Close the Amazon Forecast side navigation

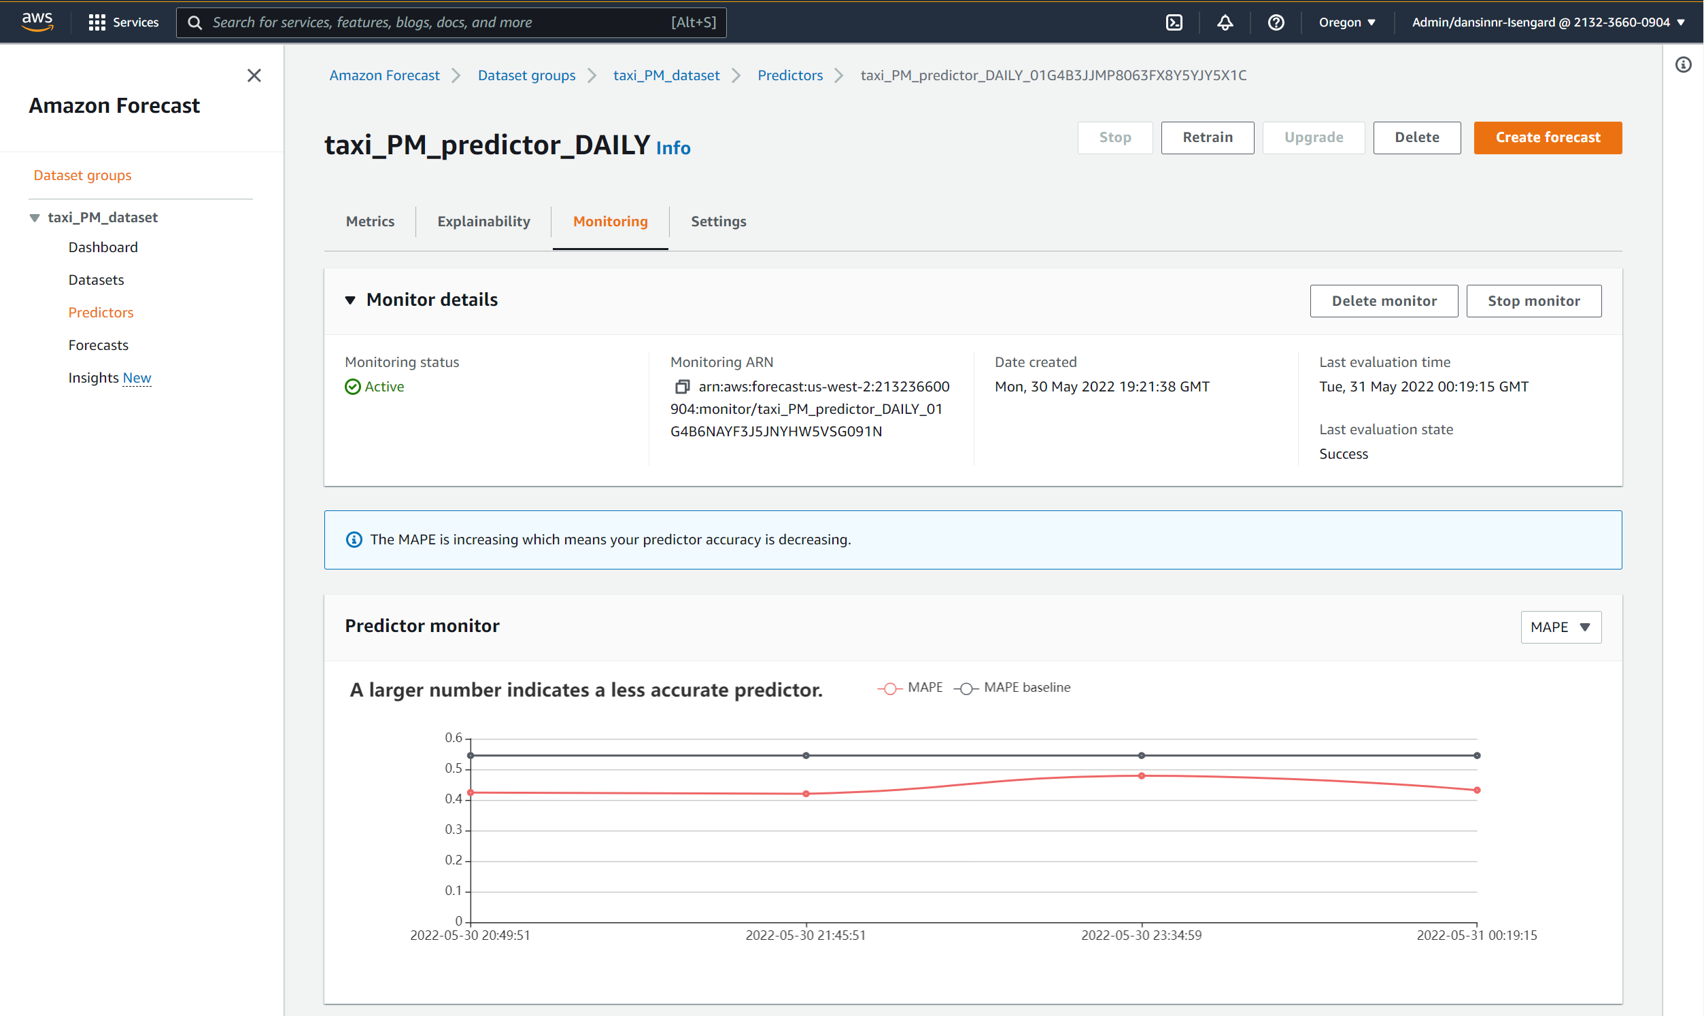(254, 75)
